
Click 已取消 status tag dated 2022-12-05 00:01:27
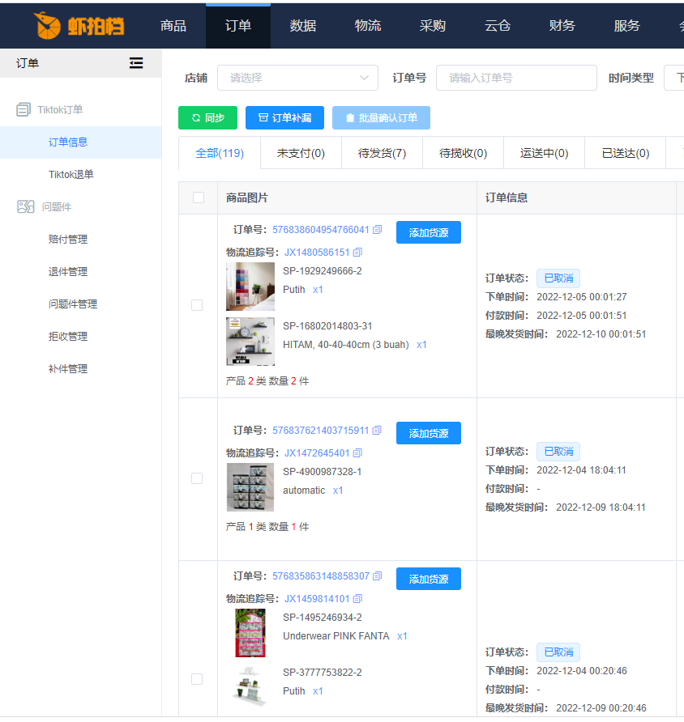pyautogui.click(x=558, y=278)
